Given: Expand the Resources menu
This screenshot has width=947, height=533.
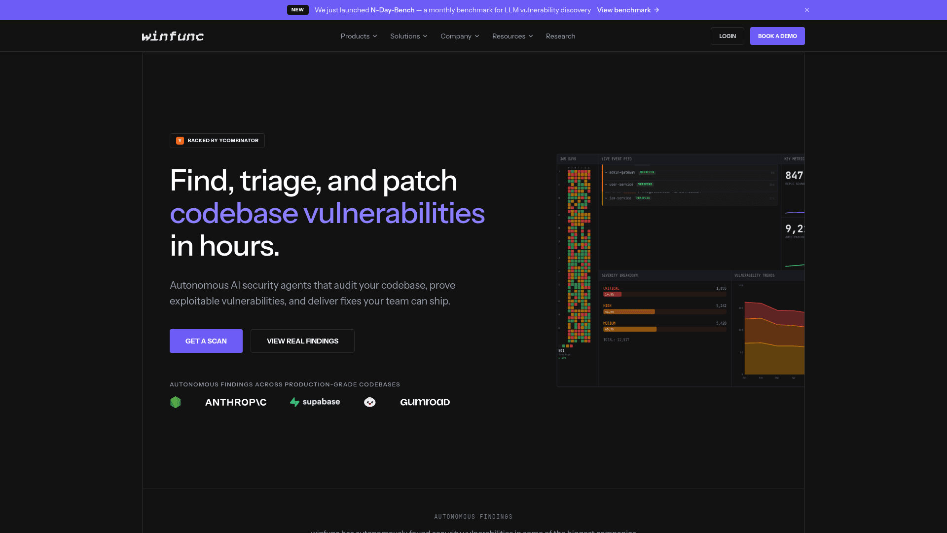Looking at the screenshot, I should pyautogui.click(x=512, y=36).
